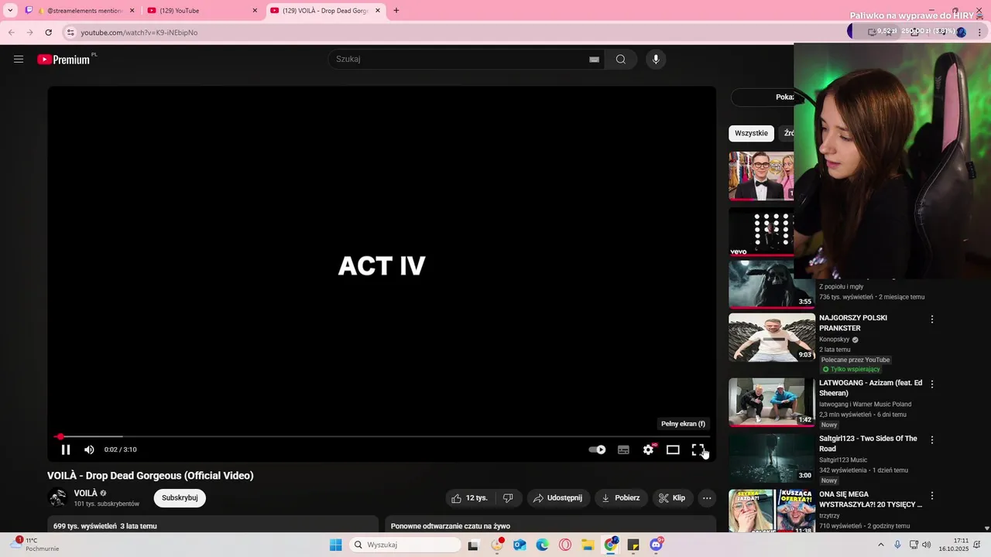Screen dimensions: 991x557
Task: Open the tab search dropdown arrow
Action: tap(10, 11)
